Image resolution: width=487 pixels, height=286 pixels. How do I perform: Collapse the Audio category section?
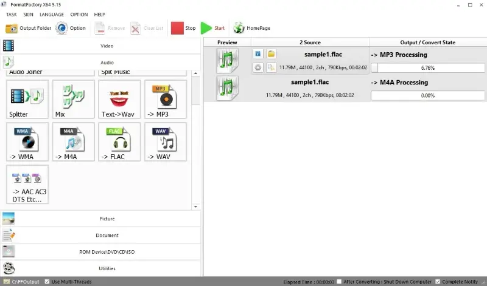[x=100, y=63]
